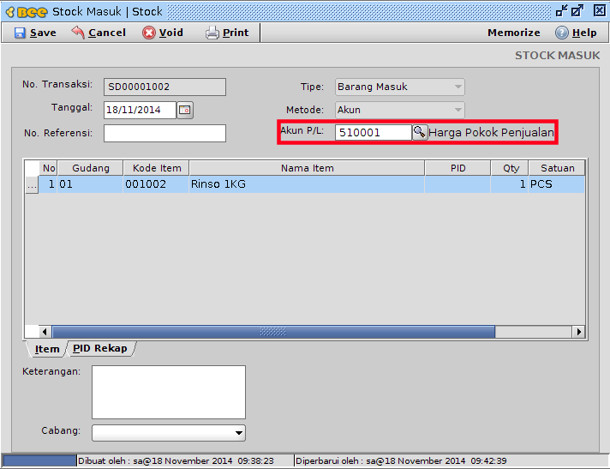The width and height of the screenshot is (610, 469).
Task: Switch to the Item tab
Action: [x=47, y=349]
